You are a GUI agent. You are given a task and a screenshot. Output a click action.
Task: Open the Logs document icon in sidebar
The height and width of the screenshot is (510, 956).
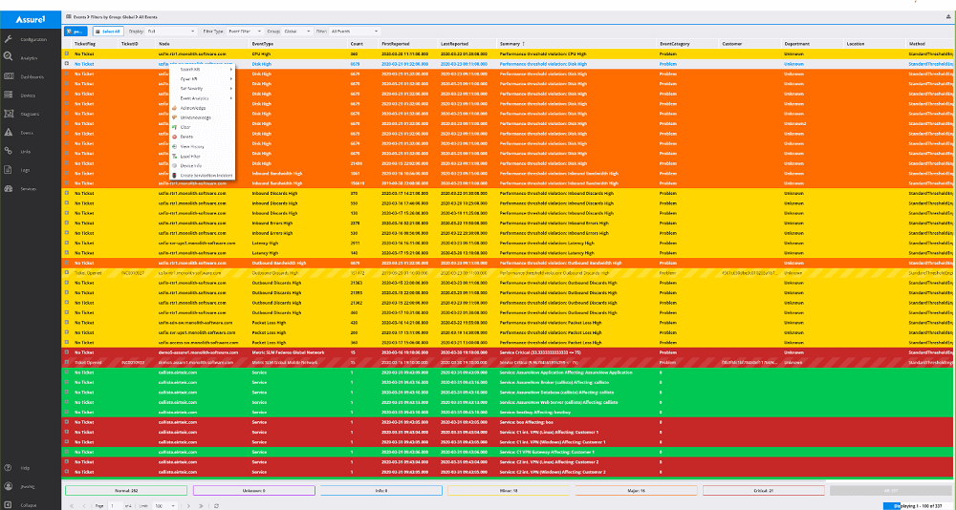(8, 170)
